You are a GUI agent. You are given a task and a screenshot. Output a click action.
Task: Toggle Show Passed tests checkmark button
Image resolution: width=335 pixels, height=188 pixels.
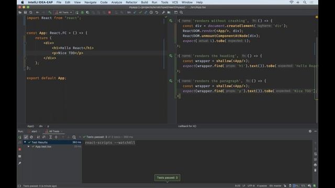coord(26,137)
